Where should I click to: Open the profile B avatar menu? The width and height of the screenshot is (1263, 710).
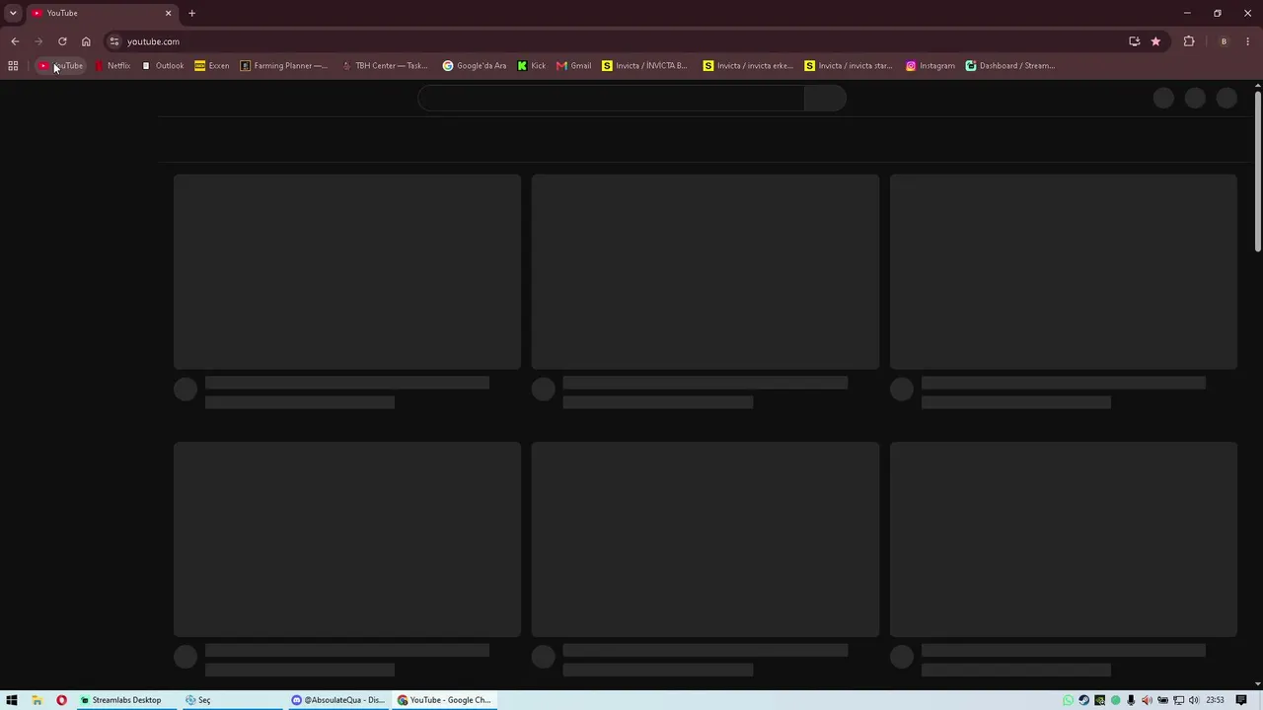tap(1224, 41)
